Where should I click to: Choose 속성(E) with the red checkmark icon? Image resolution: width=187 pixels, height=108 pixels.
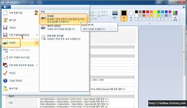[20, 73]
